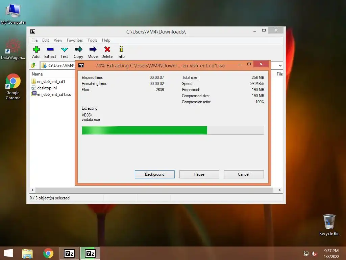Select the en_vb6_ent_cd1.iso file
346x260 pixels.
[54, 94]
